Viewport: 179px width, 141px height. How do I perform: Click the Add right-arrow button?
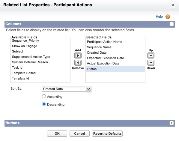point(78,55)
